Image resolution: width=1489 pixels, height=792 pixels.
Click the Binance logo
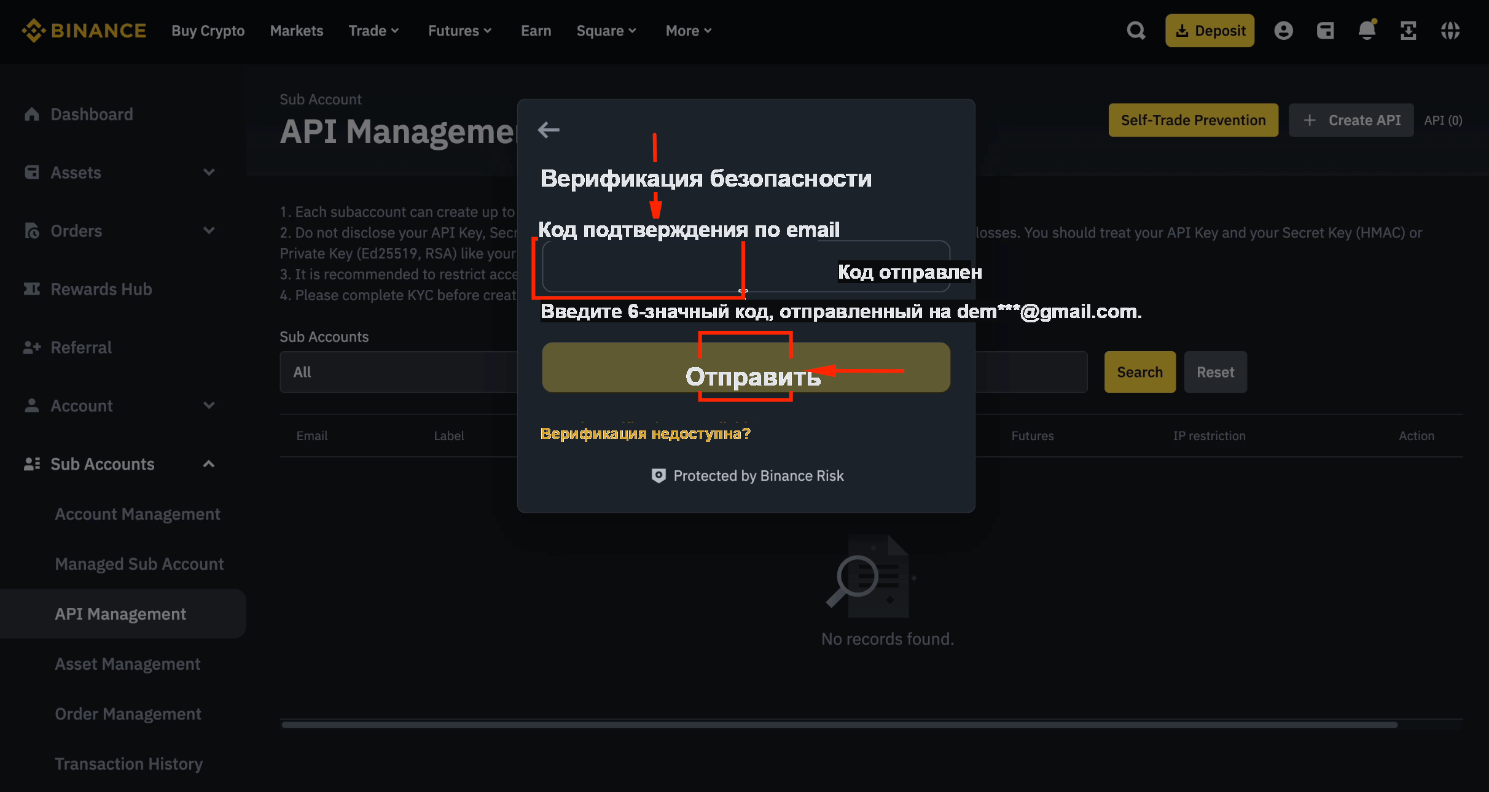click(84, 31)
